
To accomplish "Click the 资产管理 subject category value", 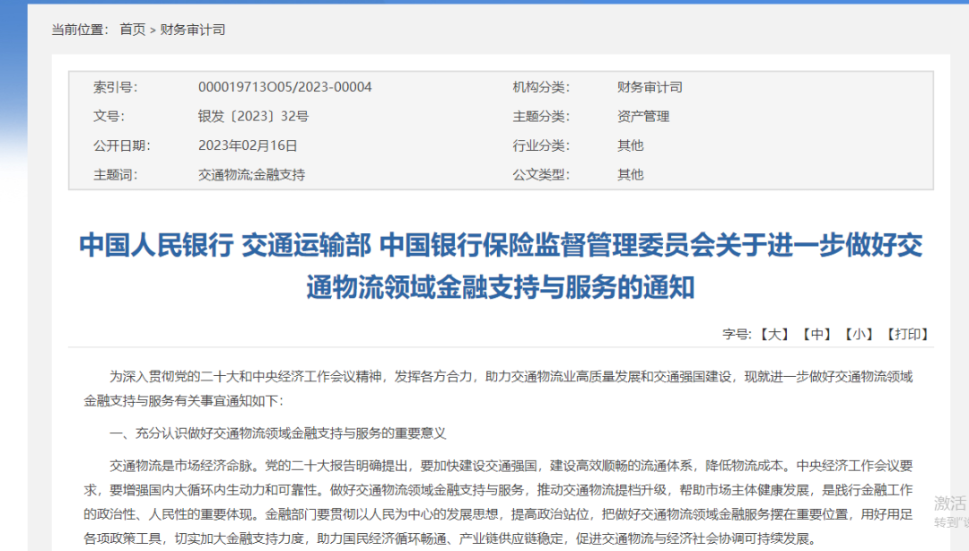I will tap(643, 116).
